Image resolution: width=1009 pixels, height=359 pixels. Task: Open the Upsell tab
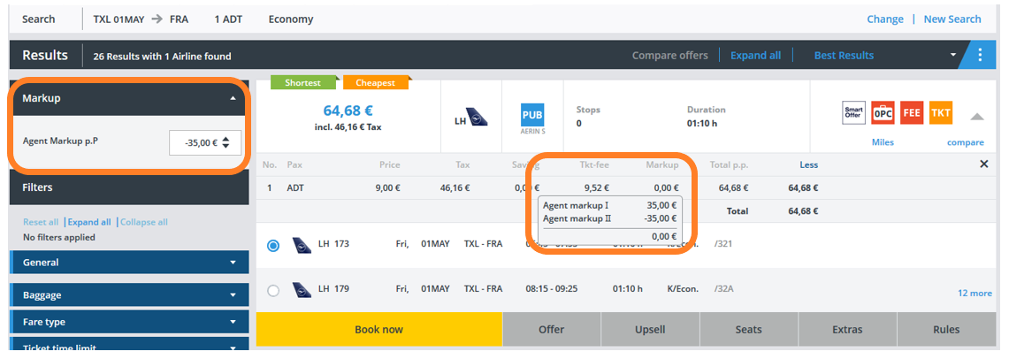pos(650,330)
